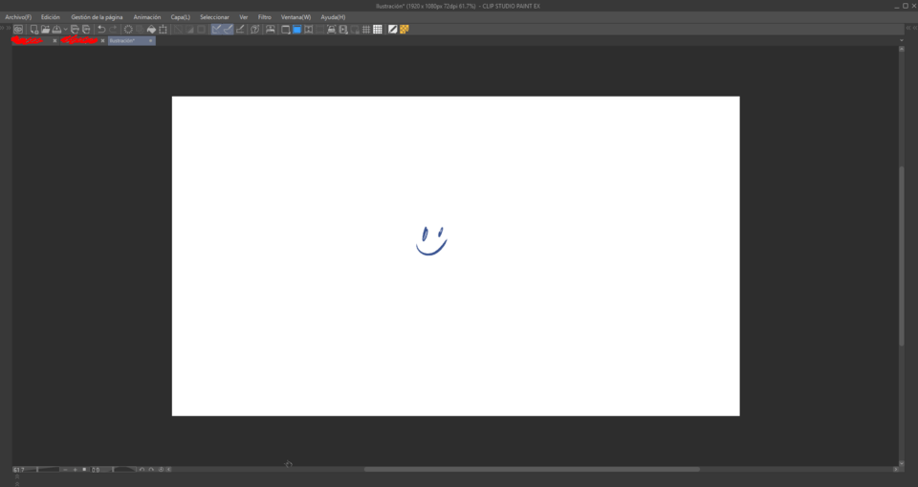
Task: Reset canvas rotation icon
Action: coord(161,470)
